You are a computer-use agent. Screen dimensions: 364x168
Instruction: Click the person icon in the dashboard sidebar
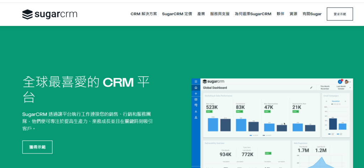pos(196,117)
